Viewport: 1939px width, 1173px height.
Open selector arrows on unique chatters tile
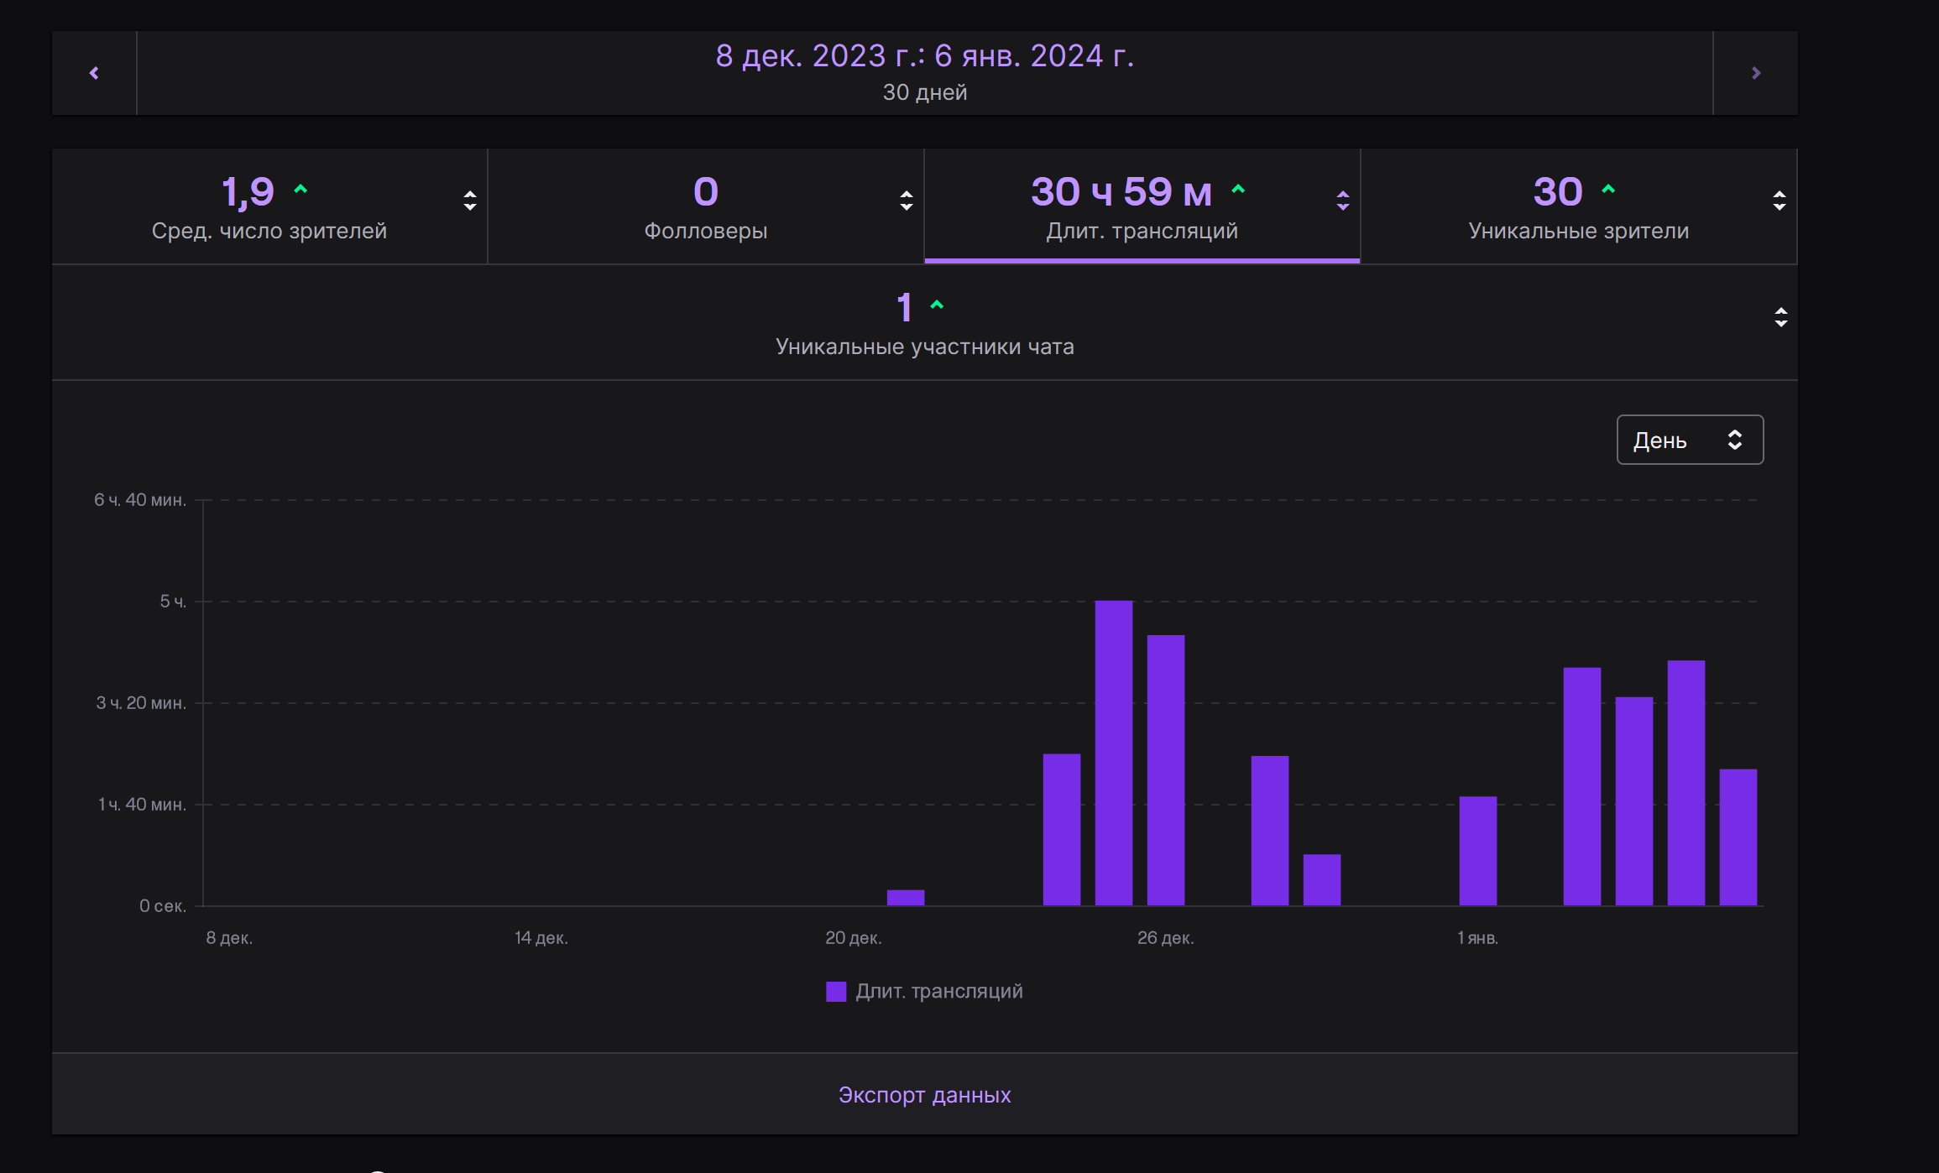click(1780, 317)
